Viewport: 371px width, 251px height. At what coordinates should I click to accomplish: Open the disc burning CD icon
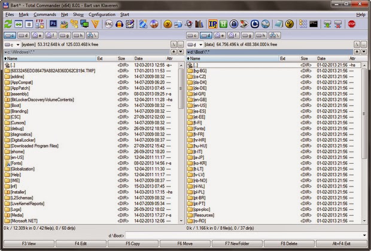pyautogui.click(x=154, y=24)
